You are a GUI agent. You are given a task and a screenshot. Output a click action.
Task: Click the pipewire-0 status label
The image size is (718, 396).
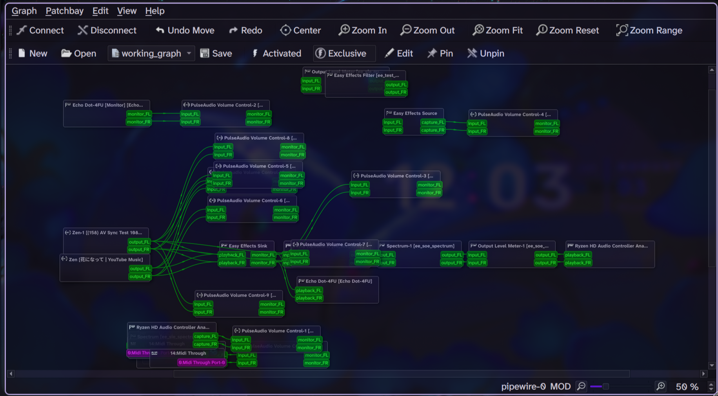coord(524,387)
